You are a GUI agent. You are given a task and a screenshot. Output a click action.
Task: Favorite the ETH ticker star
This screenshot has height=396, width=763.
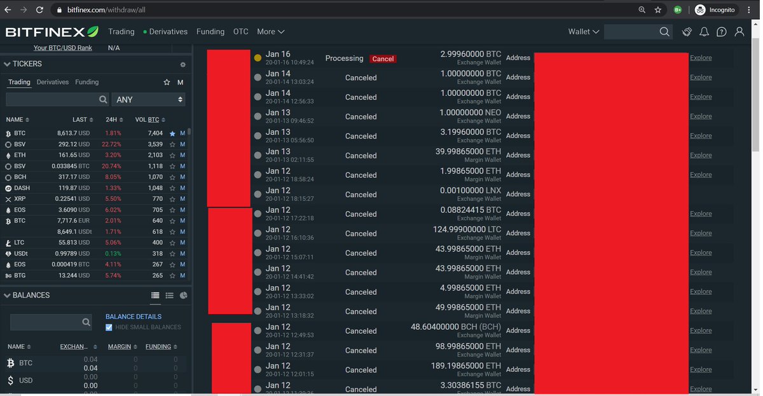[x=172, y=155]
